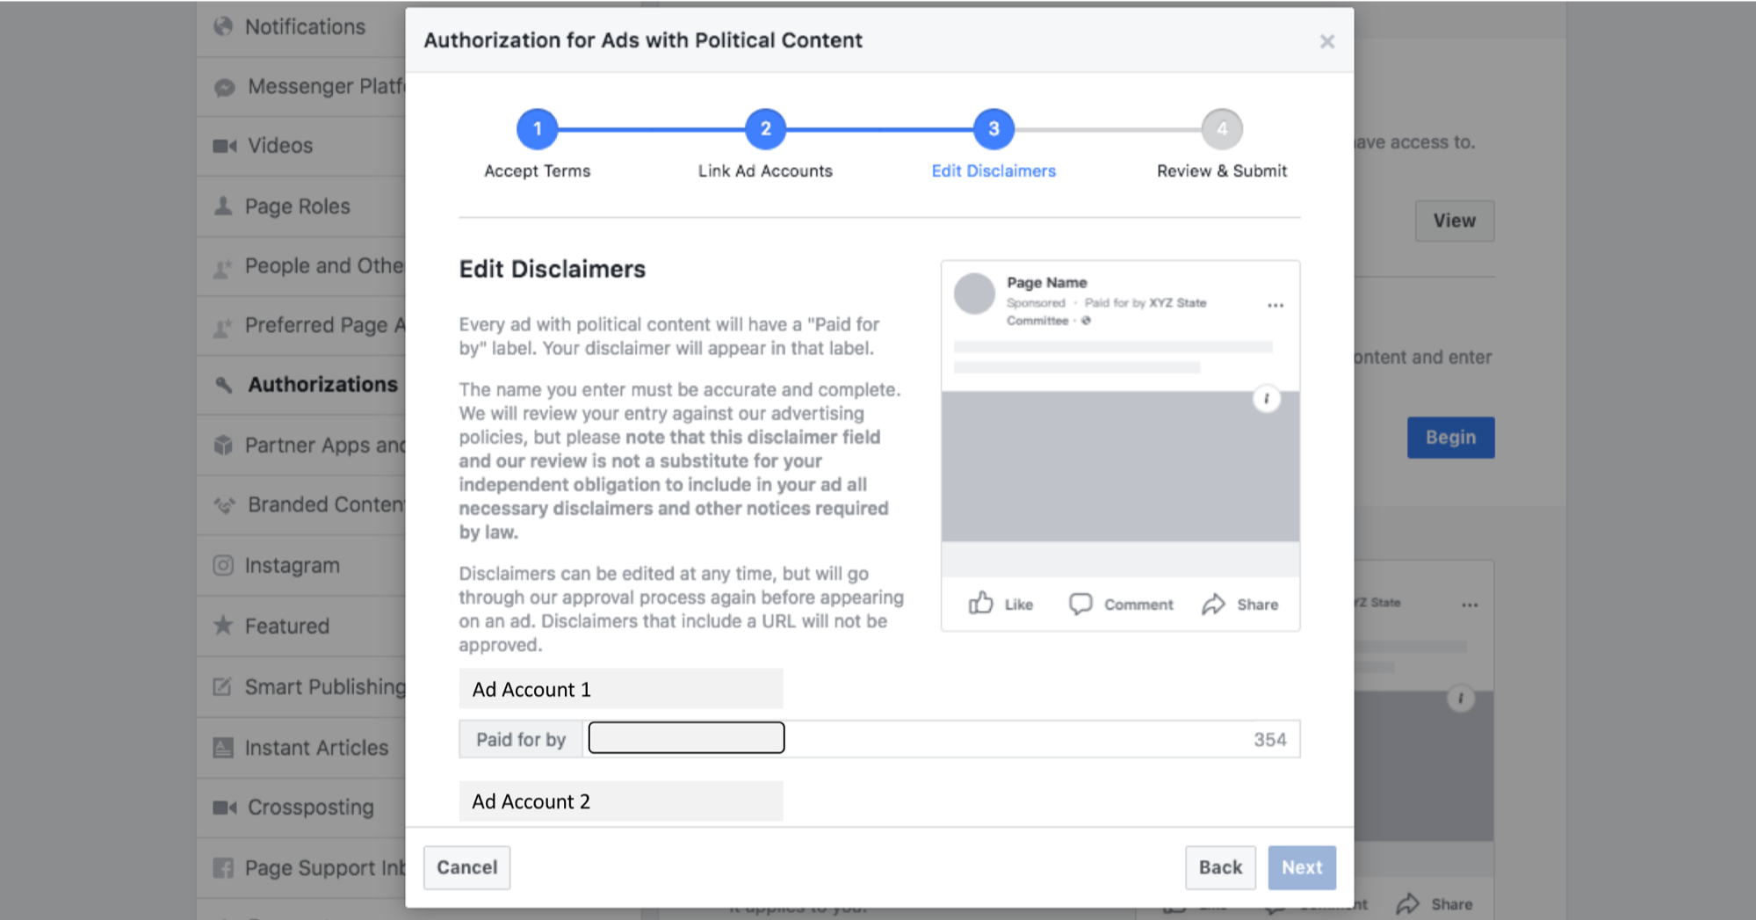Image resolution: width=1756 pixels, height=920 pixels.
Task: Click the Begin button behind the dialog
Action: coord(1450,437)
